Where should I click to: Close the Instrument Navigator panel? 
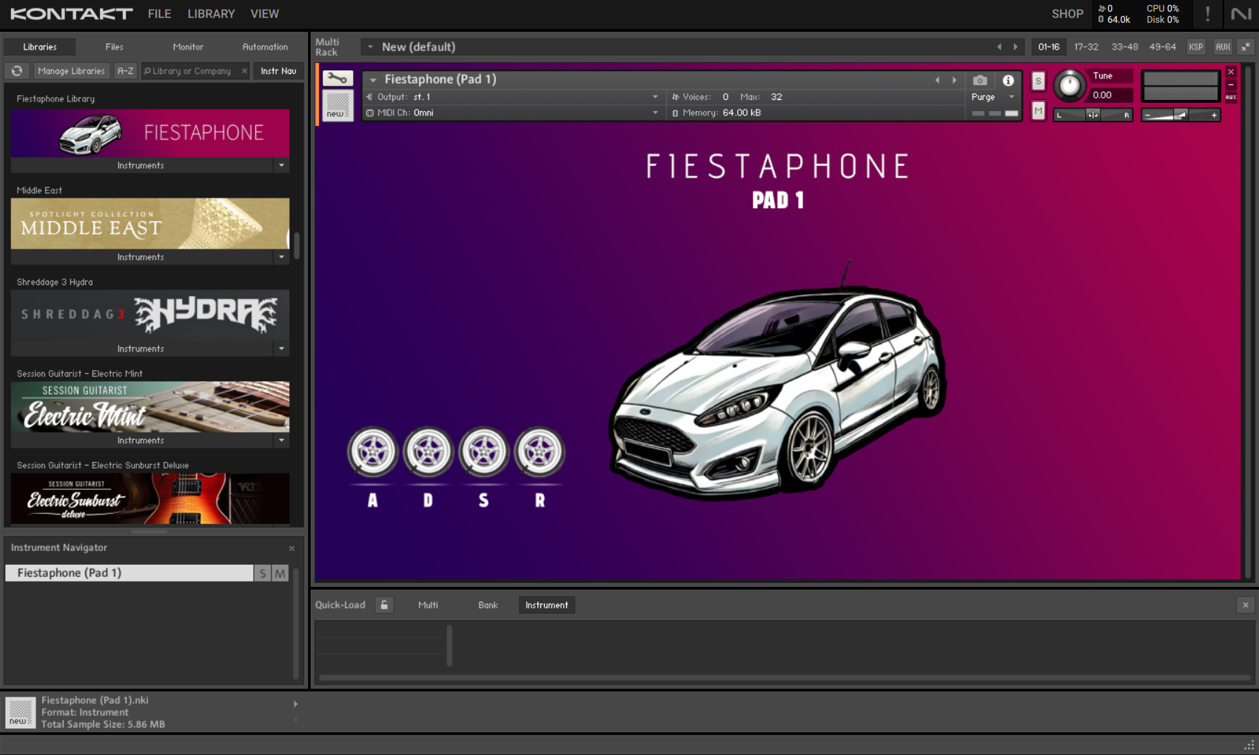pos(292,548)
